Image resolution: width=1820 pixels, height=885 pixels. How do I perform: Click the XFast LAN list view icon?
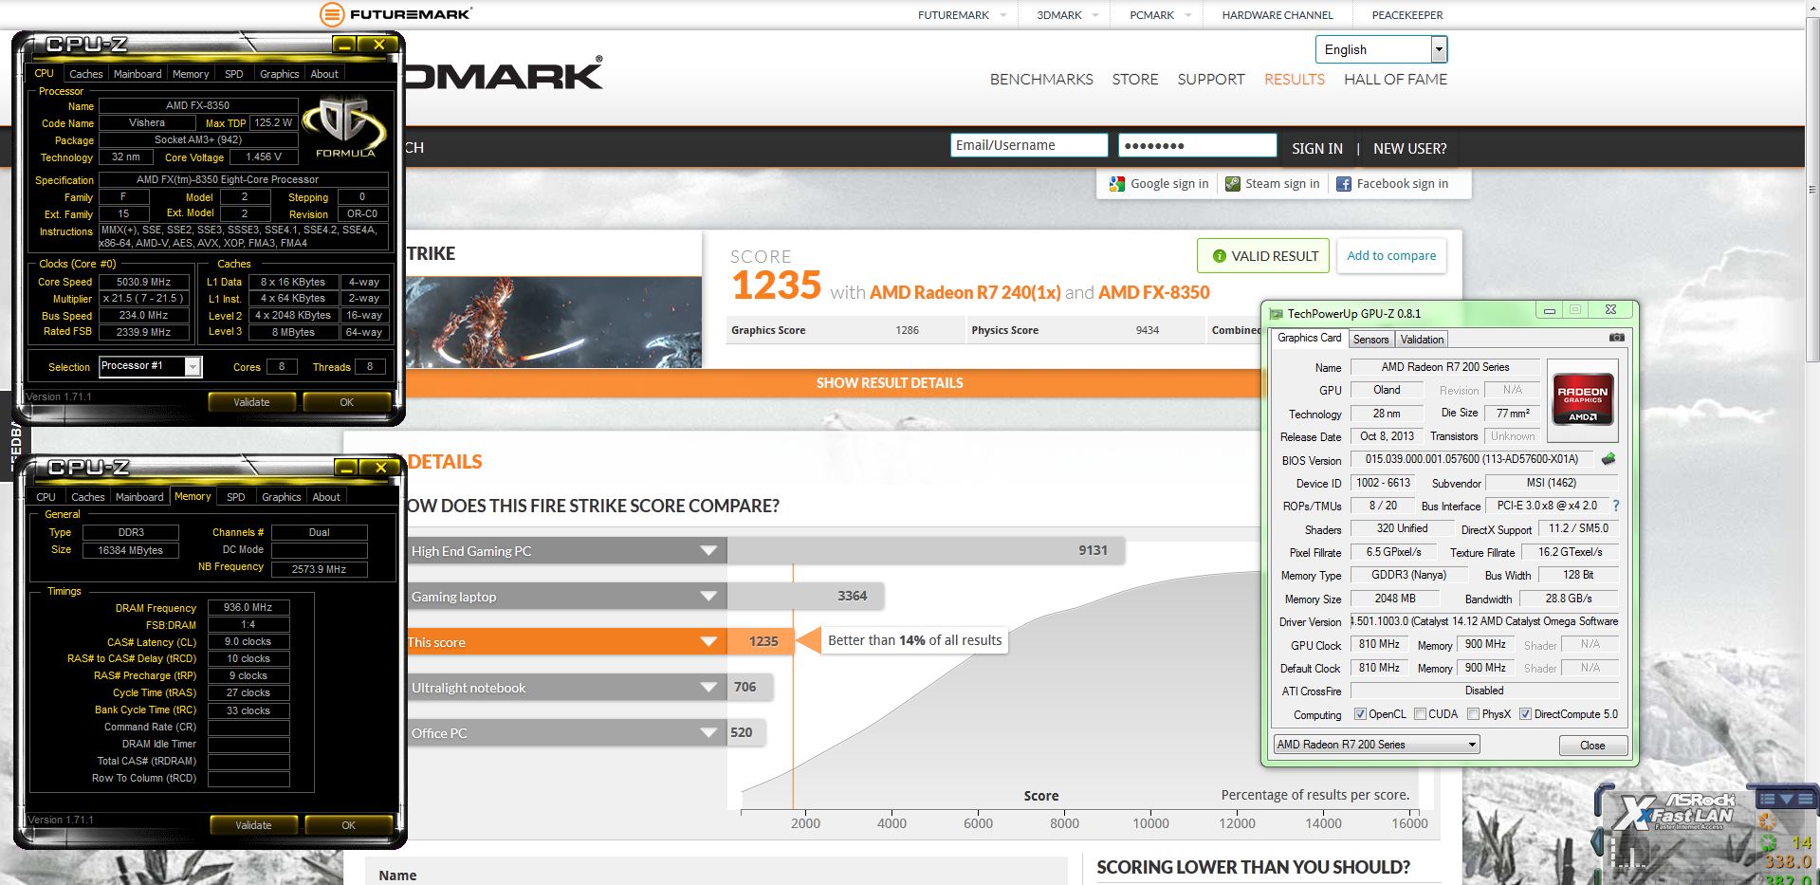click(x=1767, y=800)
